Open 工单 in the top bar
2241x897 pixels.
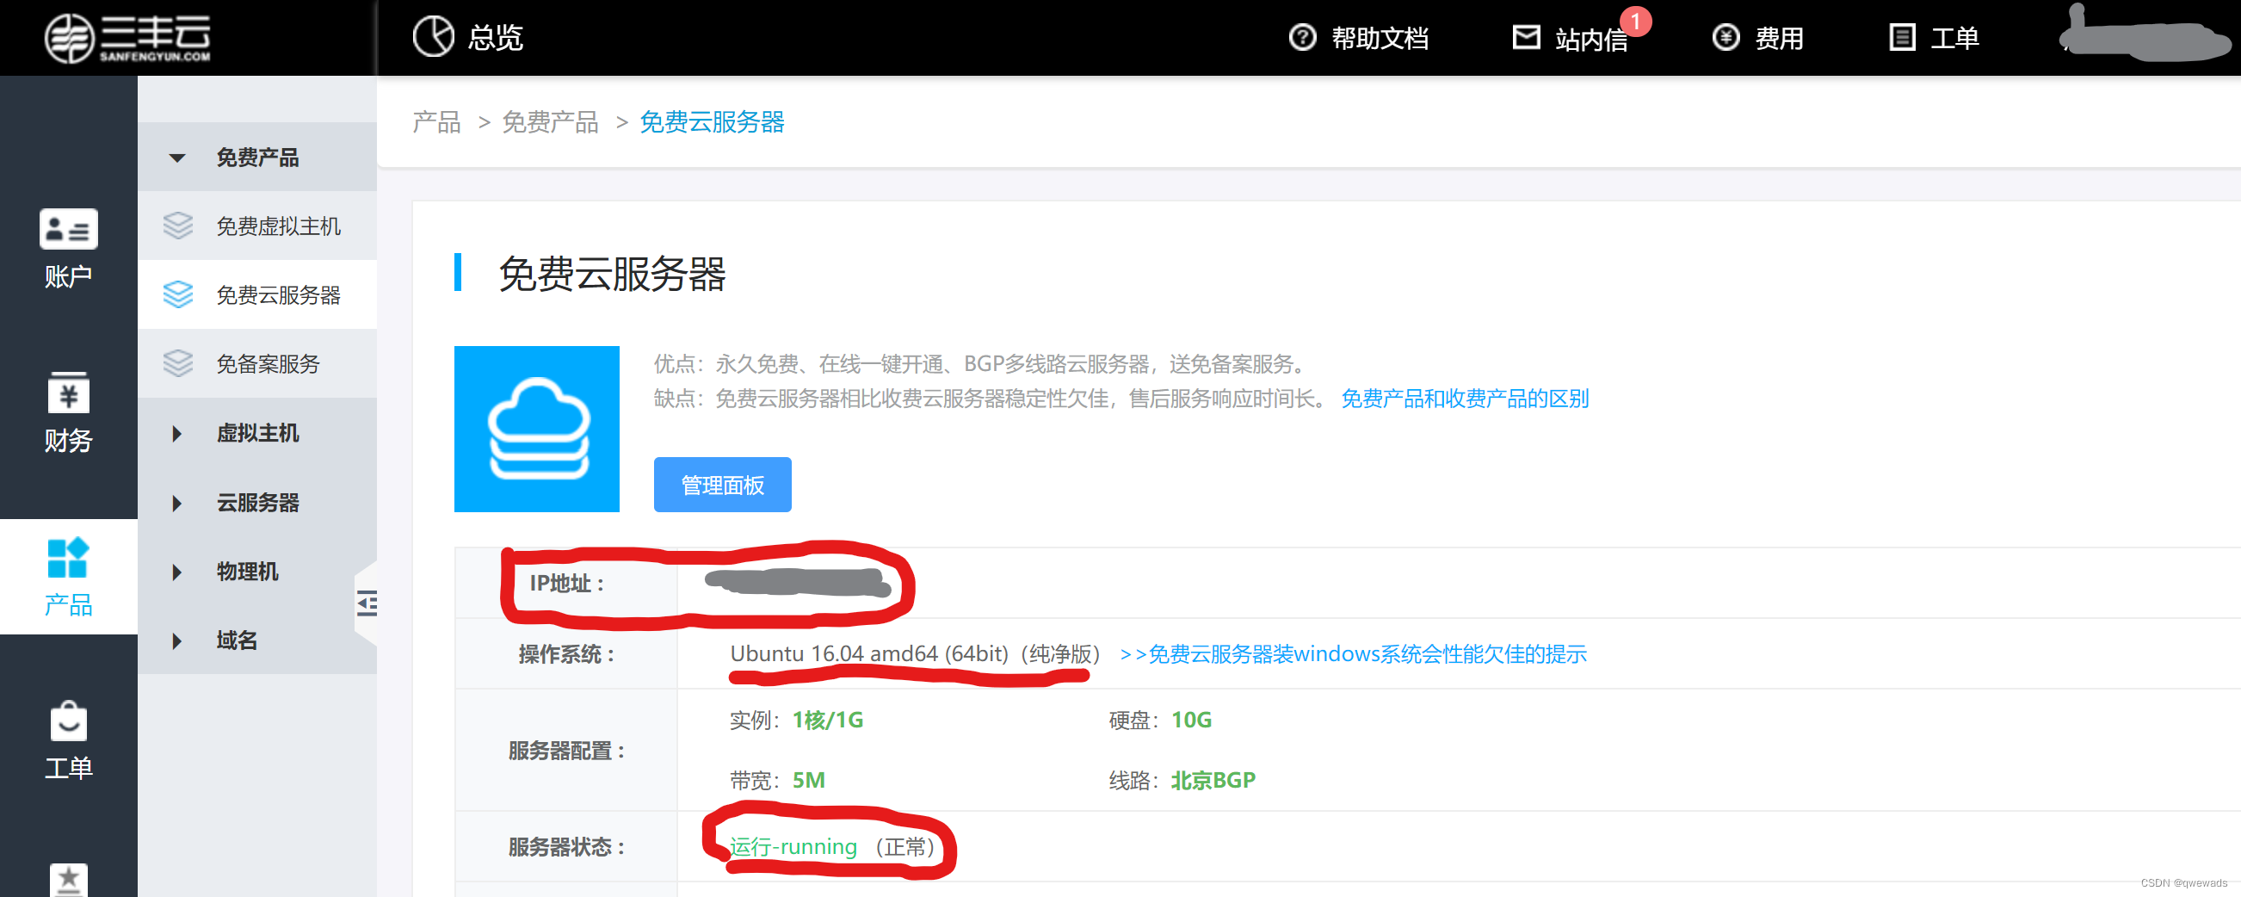(1954, 38)
